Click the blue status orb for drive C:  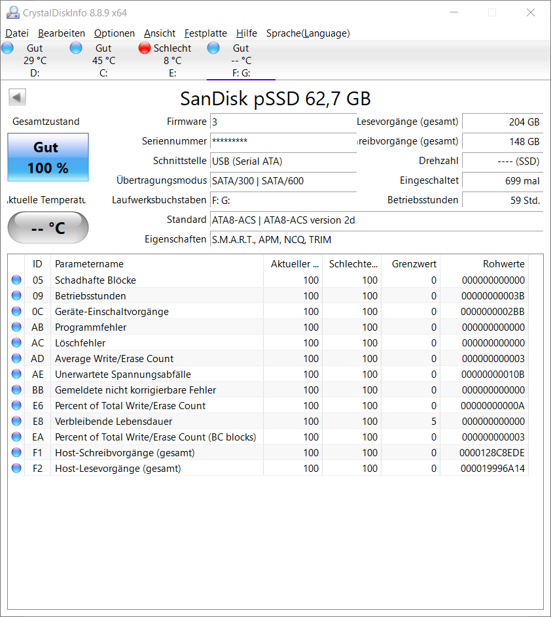click(x=76, y=48)
